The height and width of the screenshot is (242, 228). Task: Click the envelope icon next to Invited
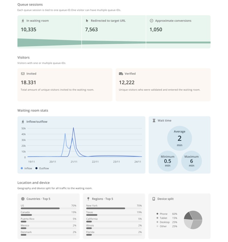pyautogui.click(x=23, y=74)
